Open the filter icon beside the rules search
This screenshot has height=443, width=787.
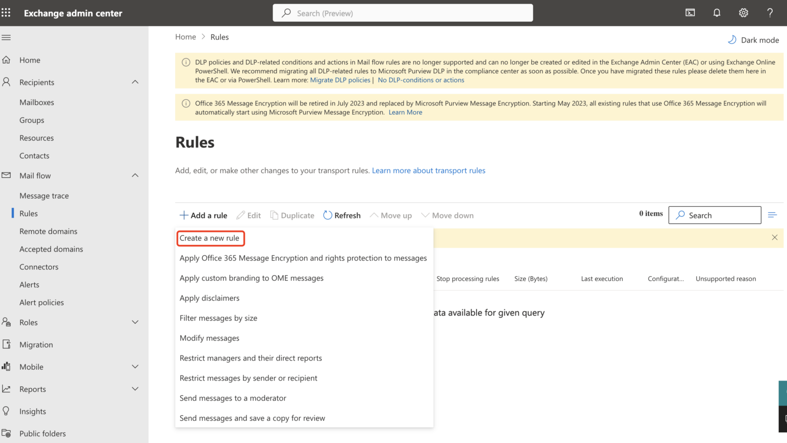[773, 215]
